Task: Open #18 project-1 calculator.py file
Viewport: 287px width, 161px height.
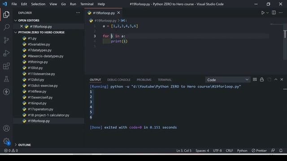Action: 48,115
